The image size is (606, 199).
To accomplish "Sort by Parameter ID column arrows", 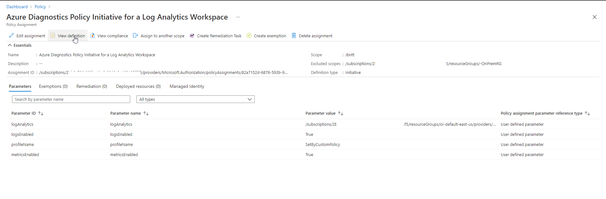I will [41, 113].
